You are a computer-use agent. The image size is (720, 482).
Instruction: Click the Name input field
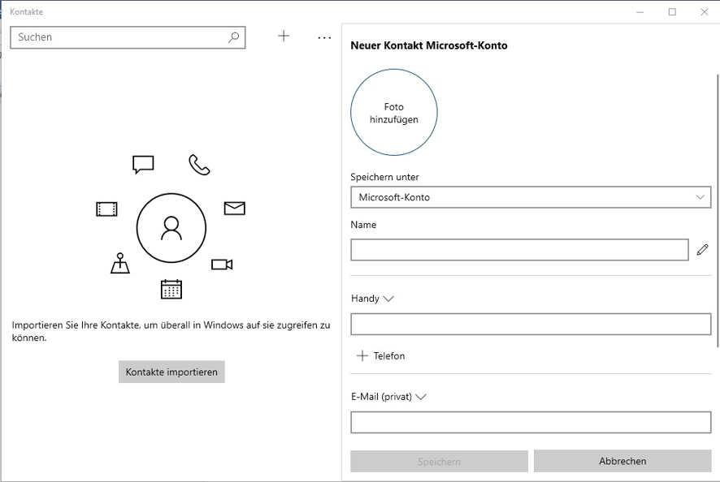519,249
